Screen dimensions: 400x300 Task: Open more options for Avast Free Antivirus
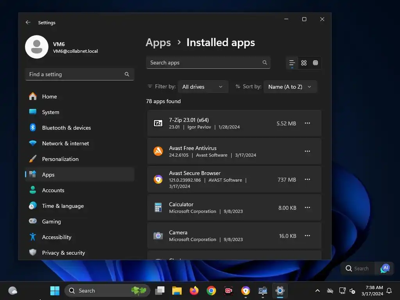click(x=307, y=151)
